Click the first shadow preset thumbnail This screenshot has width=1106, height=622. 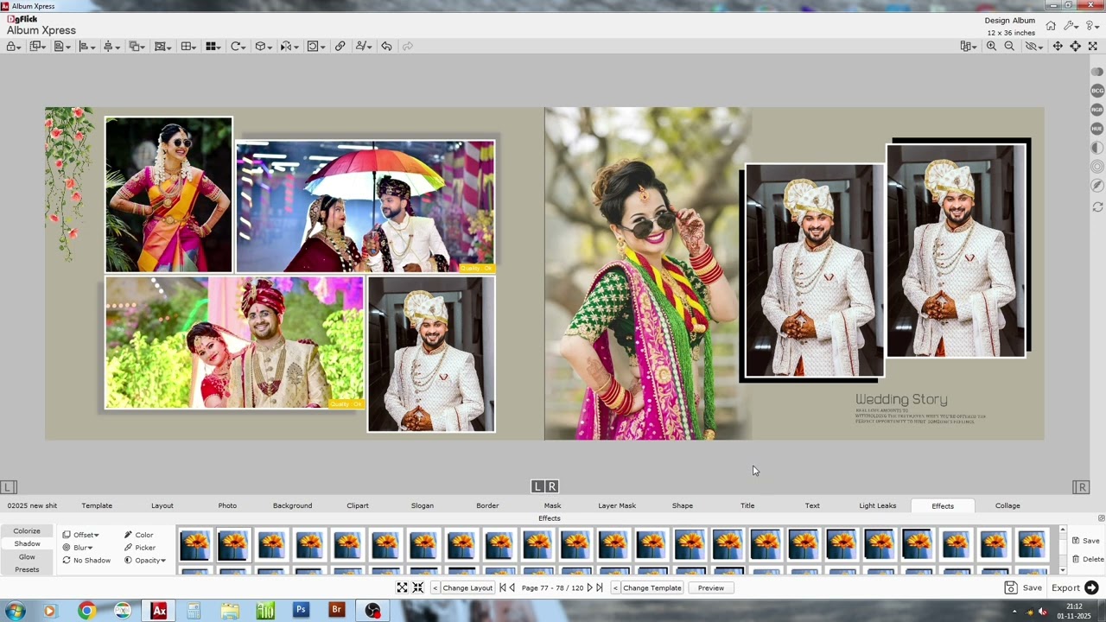[195, 544]
